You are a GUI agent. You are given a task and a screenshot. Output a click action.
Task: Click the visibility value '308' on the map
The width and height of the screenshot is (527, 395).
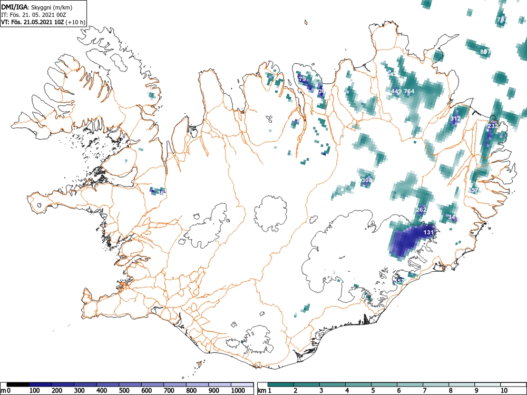(x=367, y=180)
